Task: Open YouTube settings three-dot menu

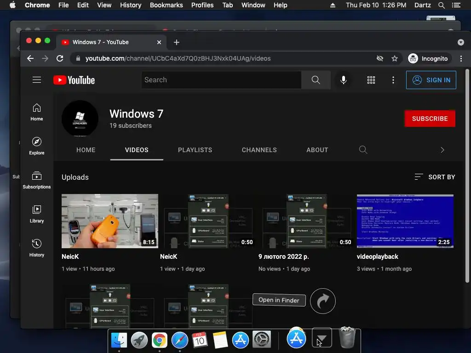Action: click(x=393, y=80)
